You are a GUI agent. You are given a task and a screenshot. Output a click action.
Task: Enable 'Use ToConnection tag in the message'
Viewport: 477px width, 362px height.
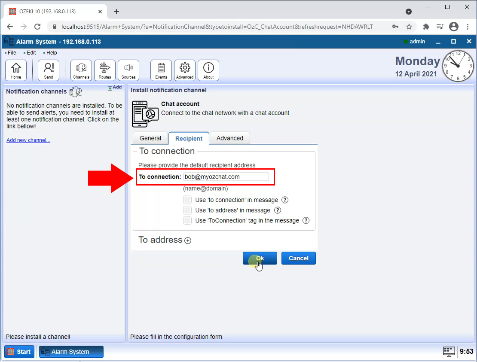point(187,220)
